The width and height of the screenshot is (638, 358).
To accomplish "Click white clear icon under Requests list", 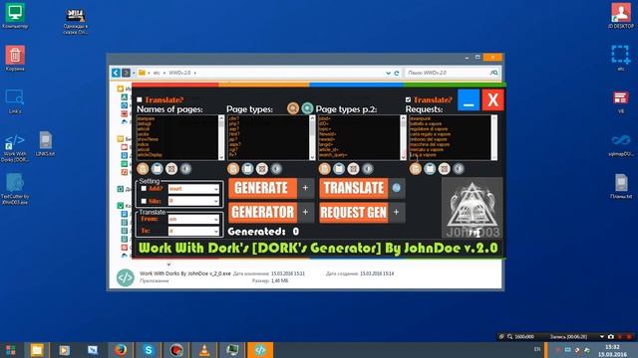I will (x=444, y=168).
